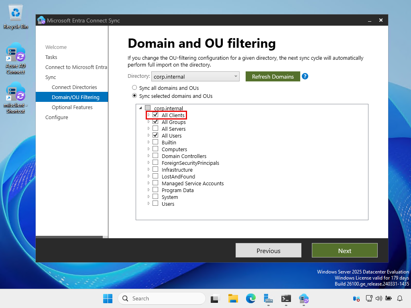The width and height of the screenshot is (411, 308).
Task: Check the Domain Controllers checkbox
Action: [155, 156]
